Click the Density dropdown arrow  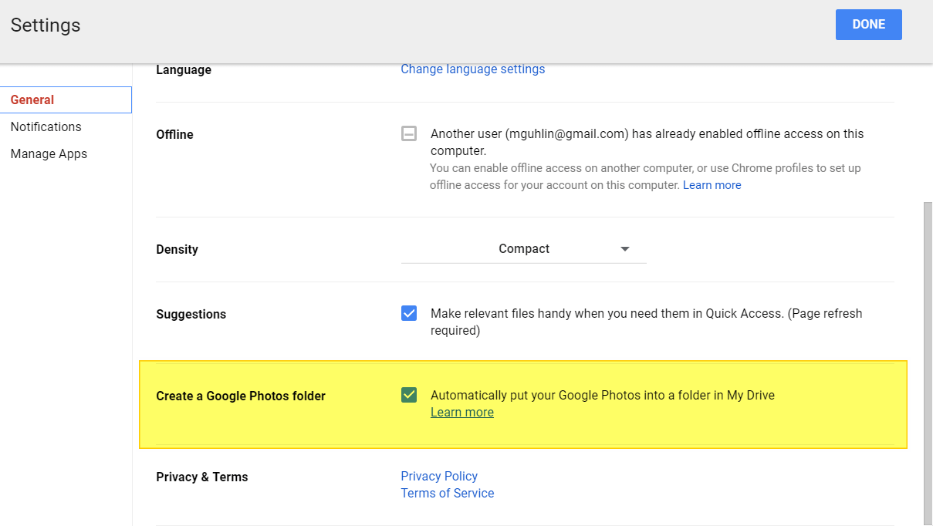625,249
